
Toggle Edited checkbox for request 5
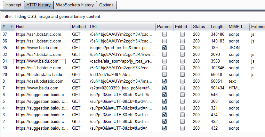click(182, 102)
